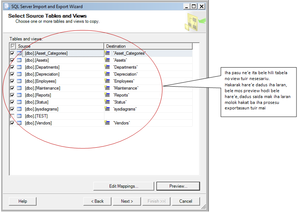Open Edit Mappings dialog
The width and height of the screenshot is (298, 213).
tap(123, 186)
